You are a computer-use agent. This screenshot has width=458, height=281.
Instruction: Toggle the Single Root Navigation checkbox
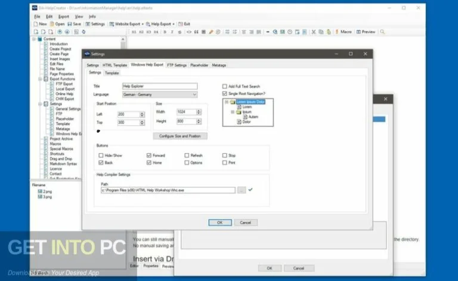(225, 94)
